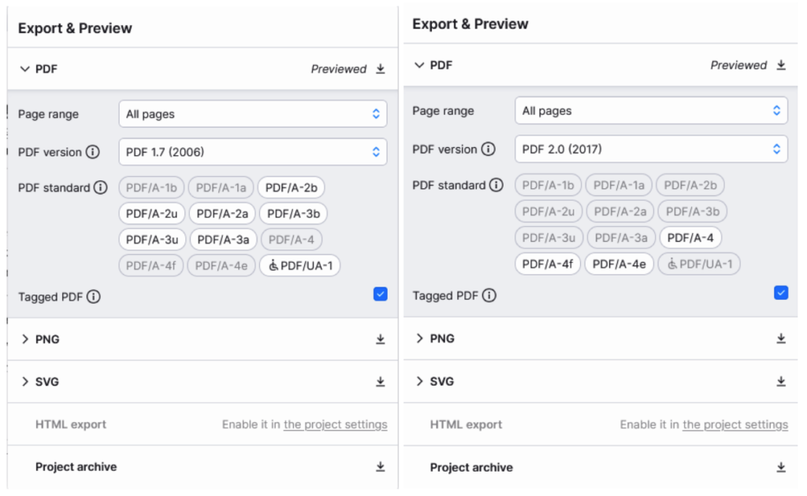Screen dimensions: 807x496
Task: Open the Page range dropdown showing All pages
Action: click(x=252, y=113)
